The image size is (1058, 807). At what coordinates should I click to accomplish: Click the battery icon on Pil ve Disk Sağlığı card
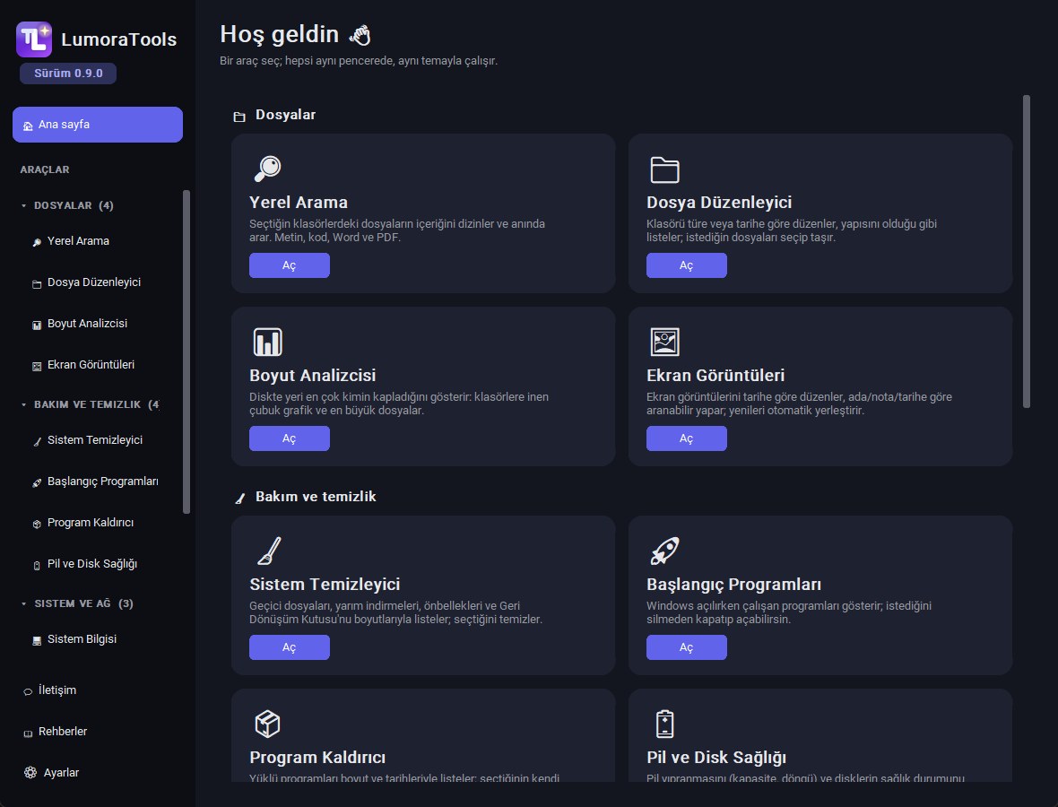[664, 724]
